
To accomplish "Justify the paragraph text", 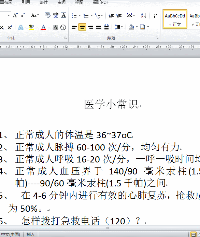I will point(99,27).
